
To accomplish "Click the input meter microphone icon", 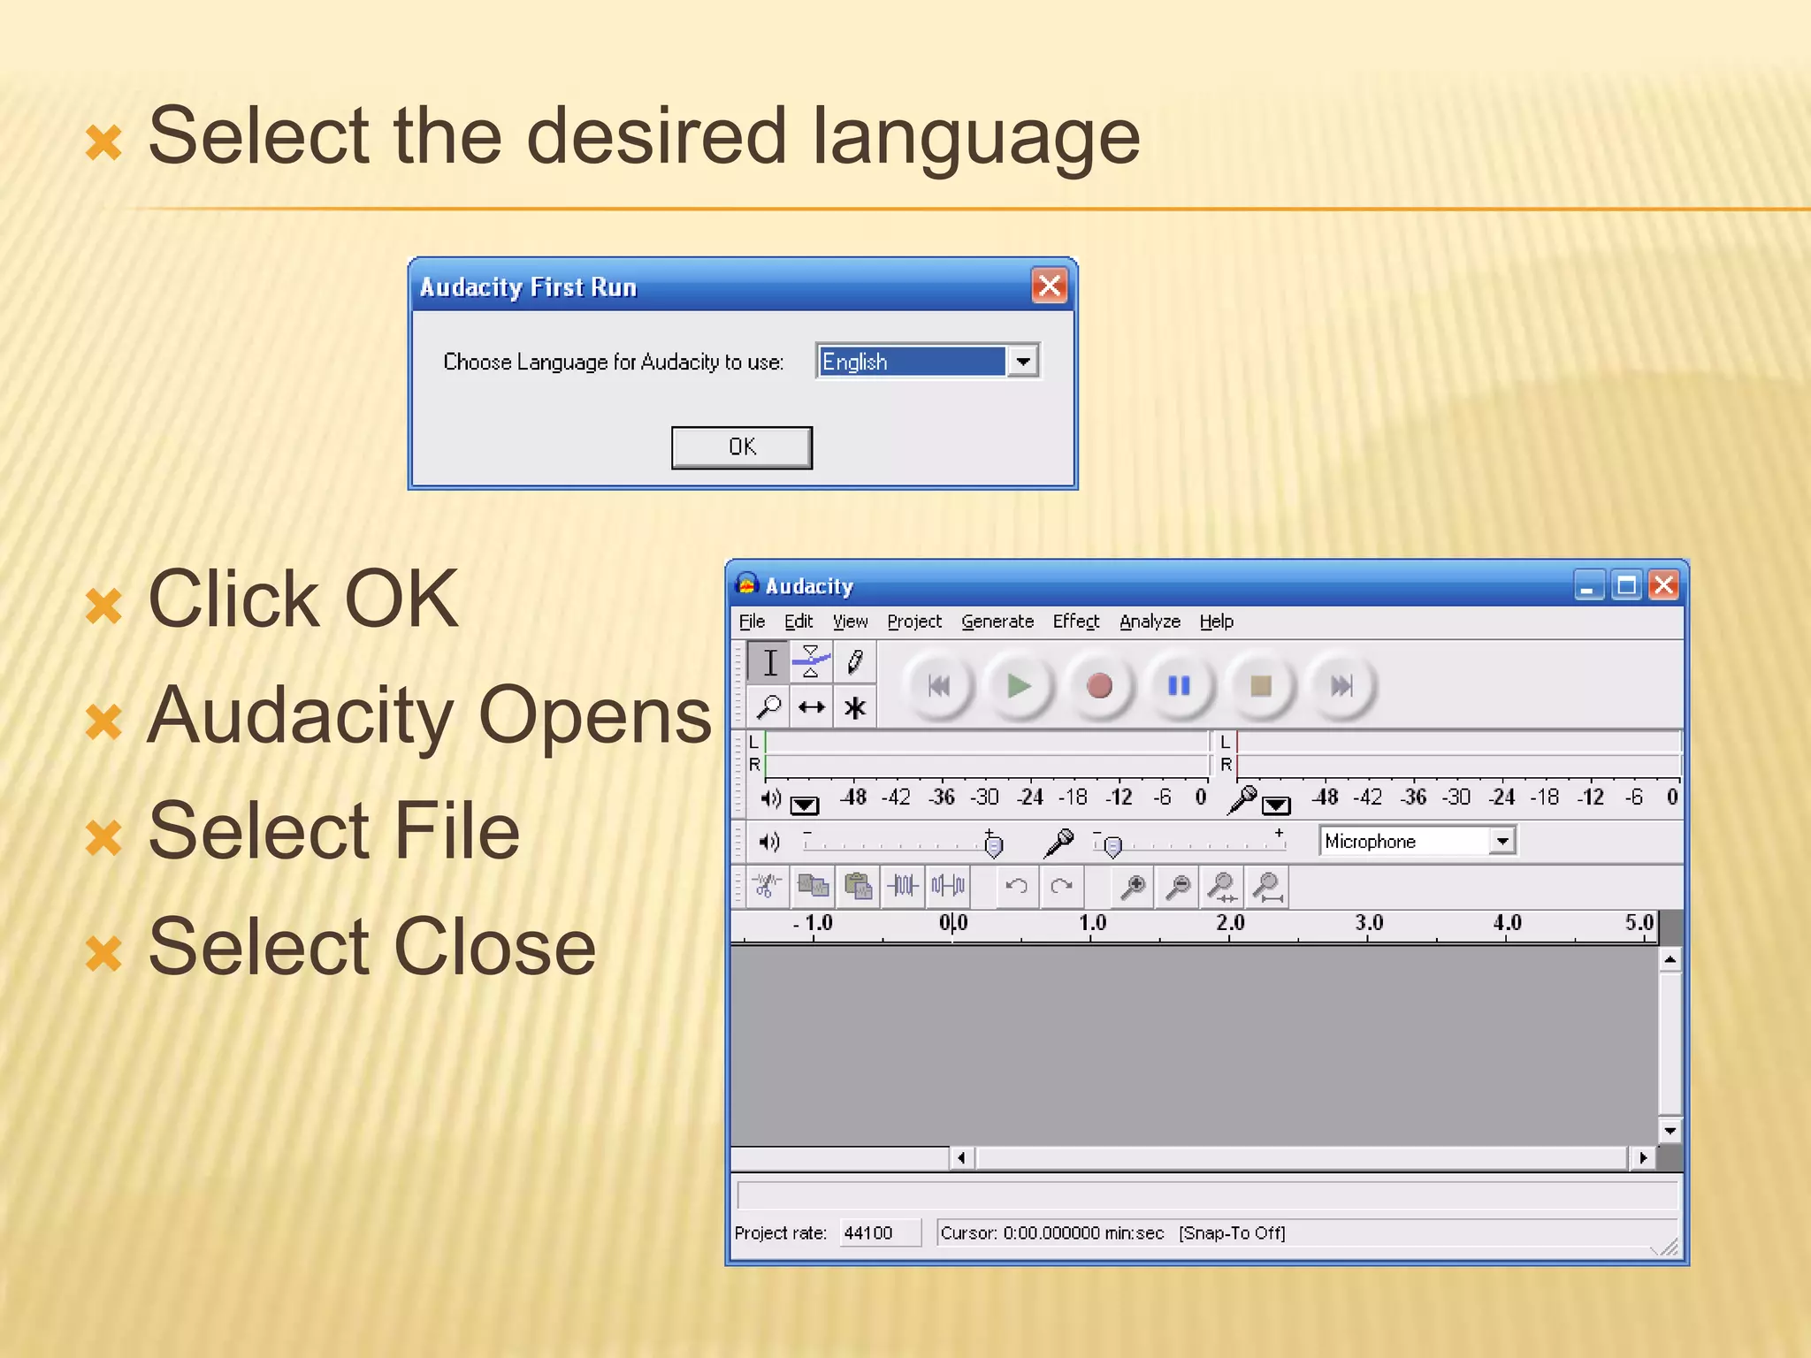I will tap(1242, 799).
